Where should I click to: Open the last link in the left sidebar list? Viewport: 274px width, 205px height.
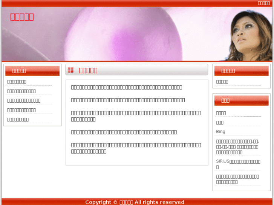[x=18, y=119]
